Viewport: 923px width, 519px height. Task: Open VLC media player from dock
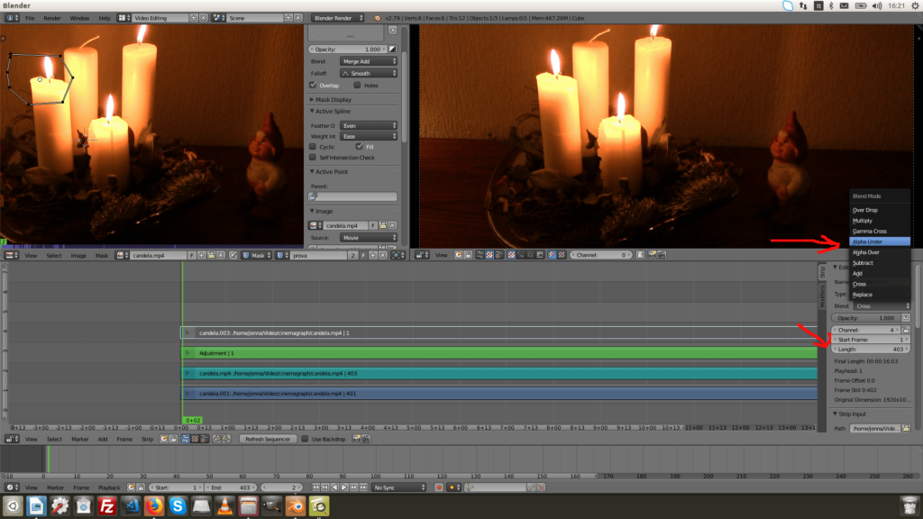[224, 506]
